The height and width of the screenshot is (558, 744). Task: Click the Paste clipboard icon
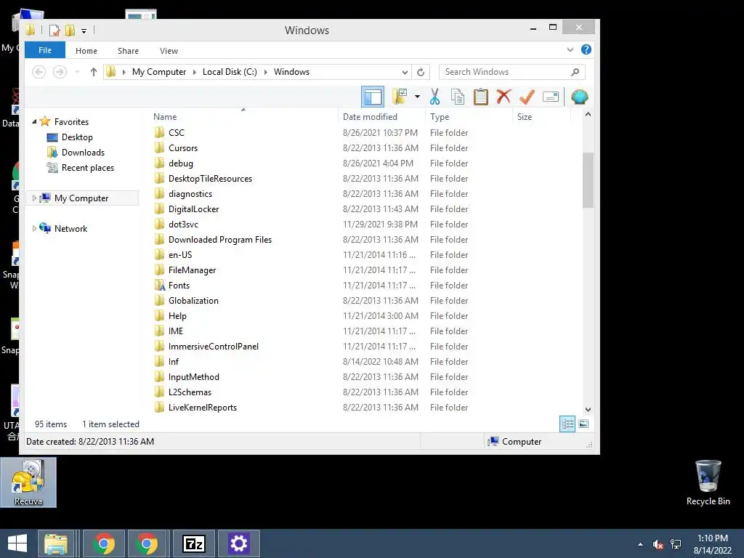(x=481, y=97)
